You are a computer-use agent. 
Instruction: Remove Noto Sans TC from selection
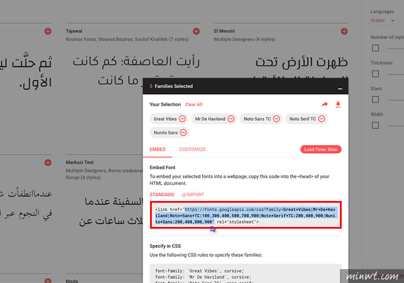[x=276, y=119]
